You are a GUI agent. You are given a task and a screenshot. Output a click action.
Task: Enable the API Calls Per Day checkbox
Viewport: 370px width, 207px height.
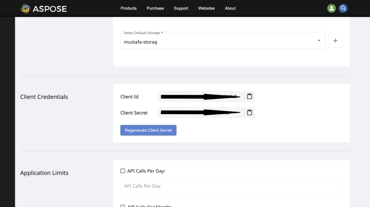(123, 171)
